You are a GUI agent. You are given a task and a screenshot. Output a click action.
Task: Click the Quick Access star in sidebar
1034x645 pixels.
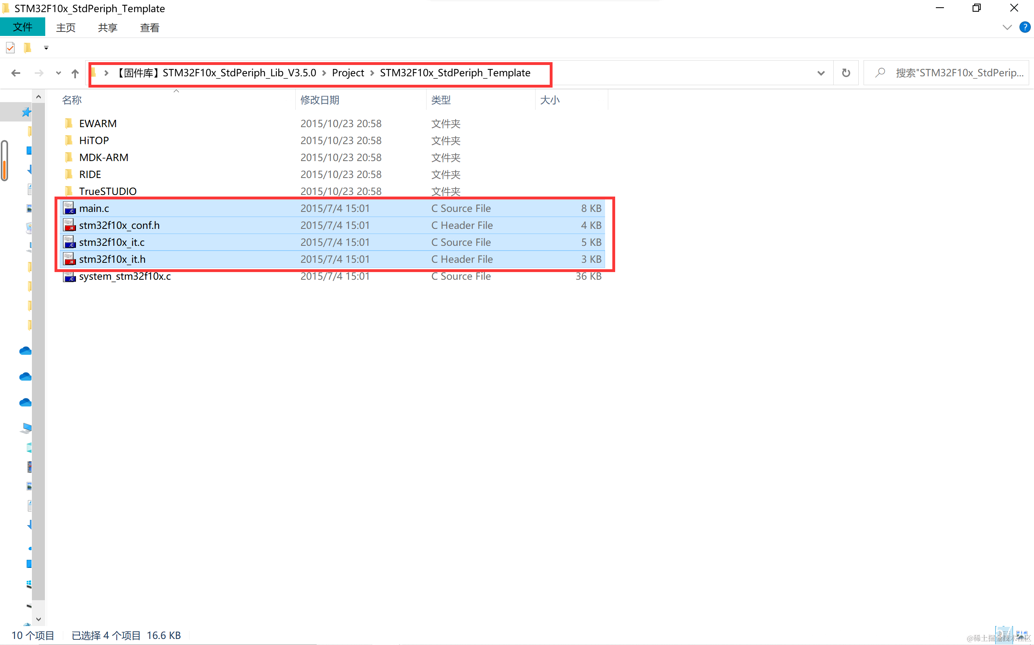pos(27,112)
